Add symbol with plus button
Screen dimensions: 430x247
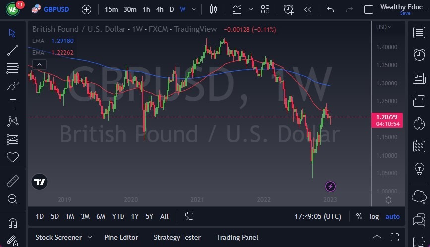click(86, 9)
